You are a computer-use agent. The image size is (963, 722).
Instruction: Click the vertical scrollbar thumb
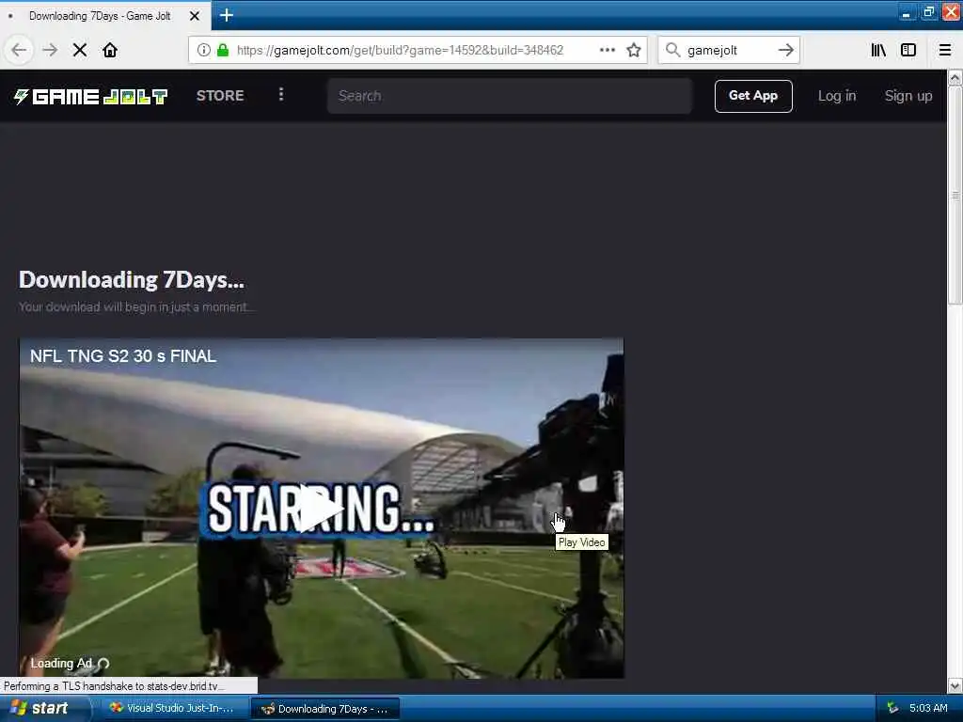click(955, 195)
